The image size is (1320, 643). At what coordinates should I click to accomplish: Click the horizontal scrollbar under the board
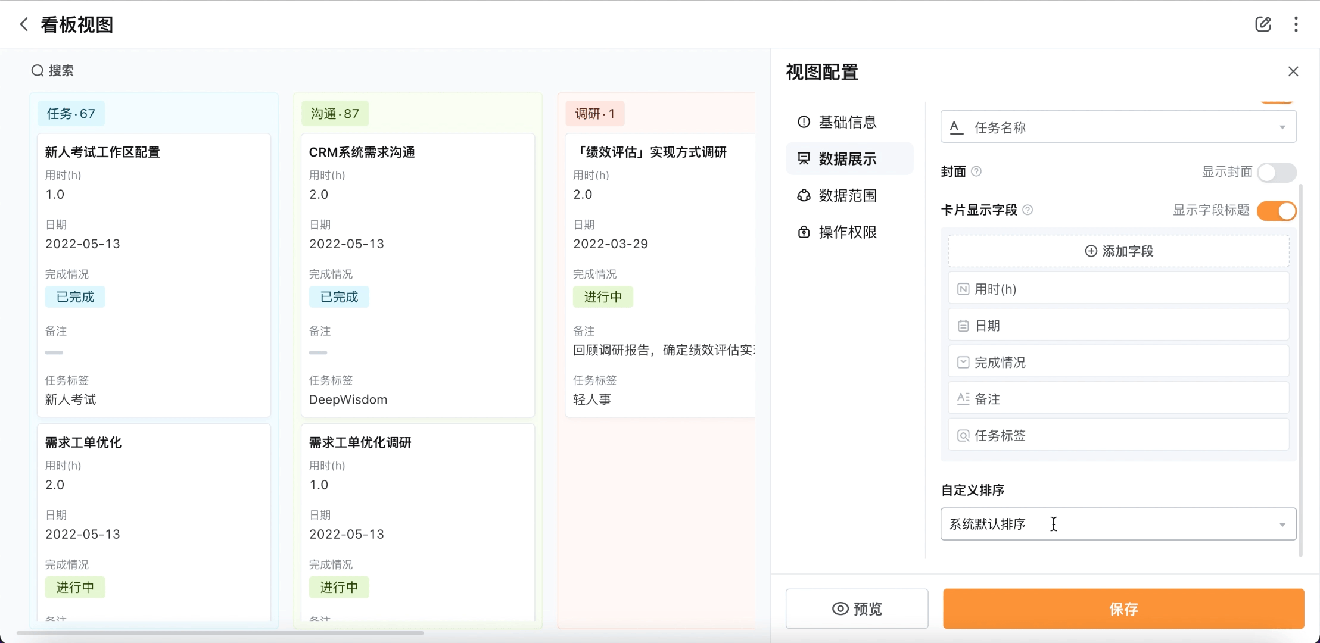220,633
